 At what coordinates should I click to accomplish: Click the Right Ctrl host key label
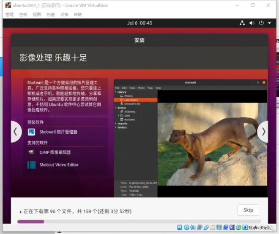coord(259,227)
